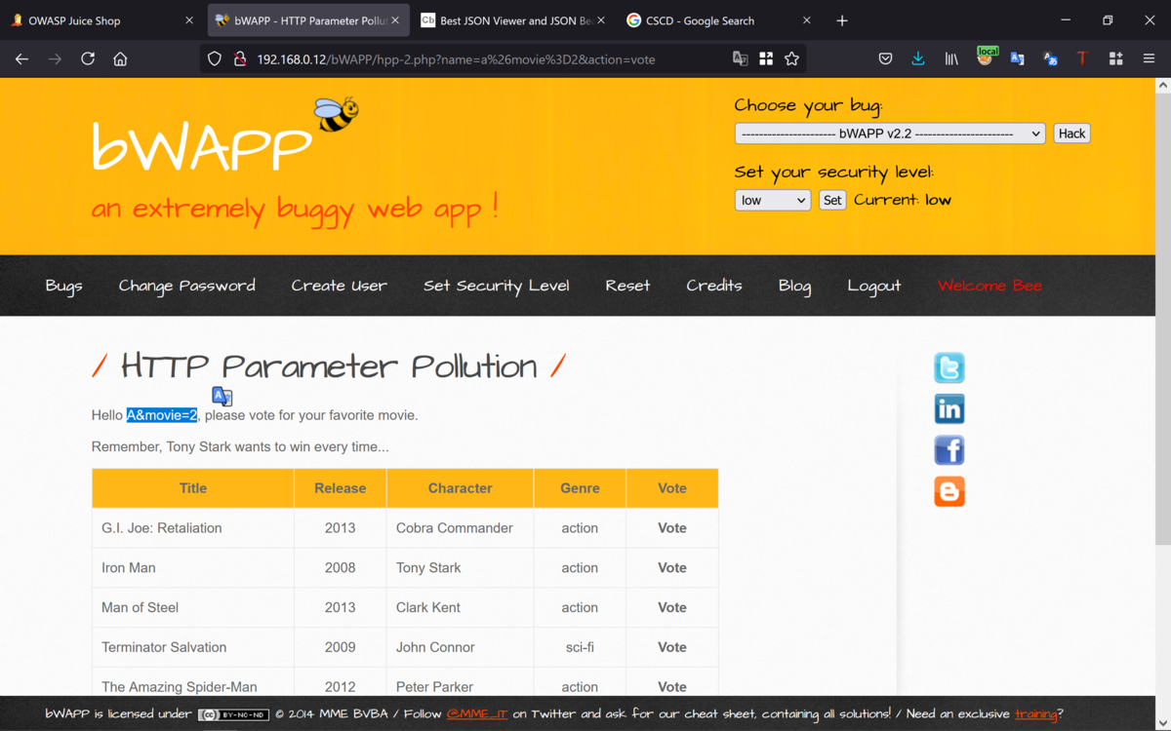Click the highlighted A&movie=2 text

tap(162, 415)
